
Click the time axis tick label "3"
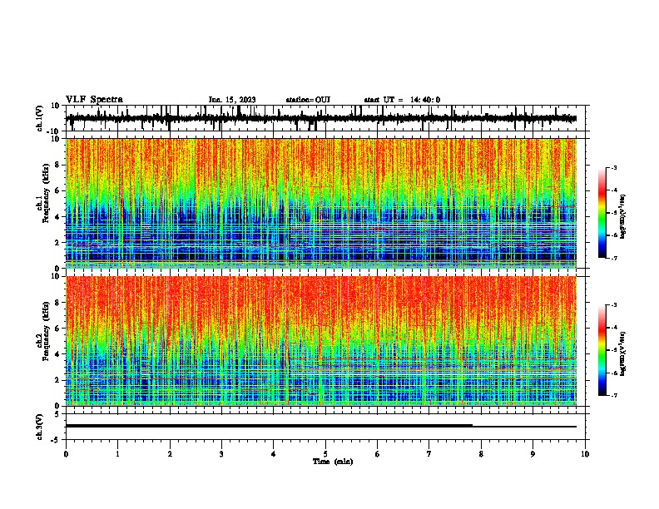click(221, 454)
